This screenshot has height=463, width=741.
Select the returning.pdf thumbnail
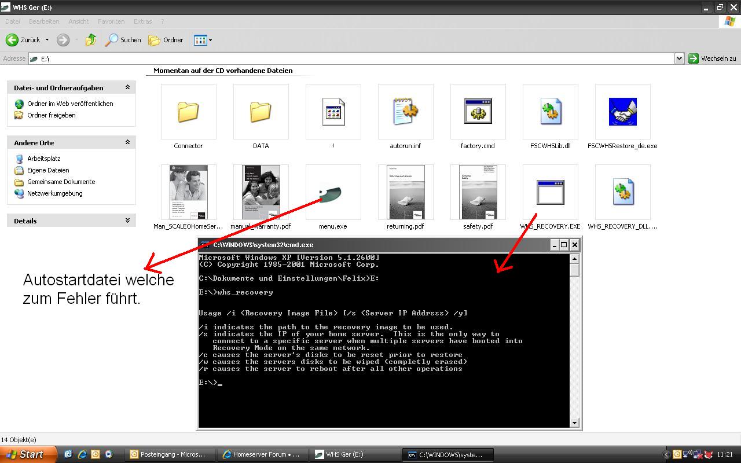tap(405, 192)
